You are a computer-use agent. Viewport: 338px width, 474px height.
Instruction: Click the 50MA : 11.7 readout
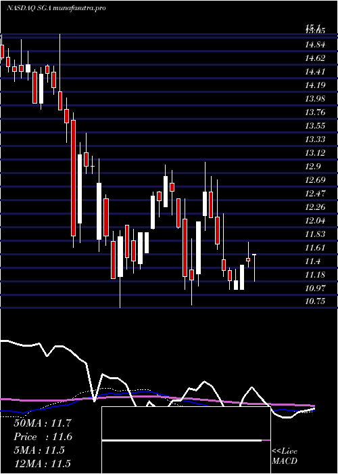[42, 423]
